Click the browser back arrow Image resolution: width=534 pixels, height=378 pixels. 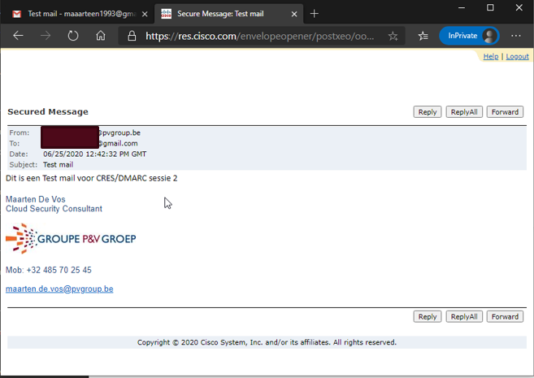click(x=19, y=36)
